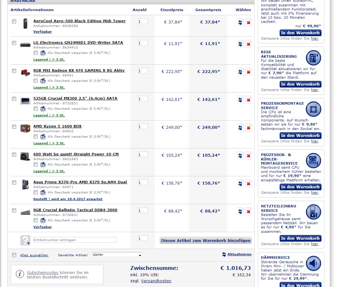Add Prozessor- & Kühler-Montageservice to Warenkorb
Viewport: 344px width, 287px height.
pos(300,187)
